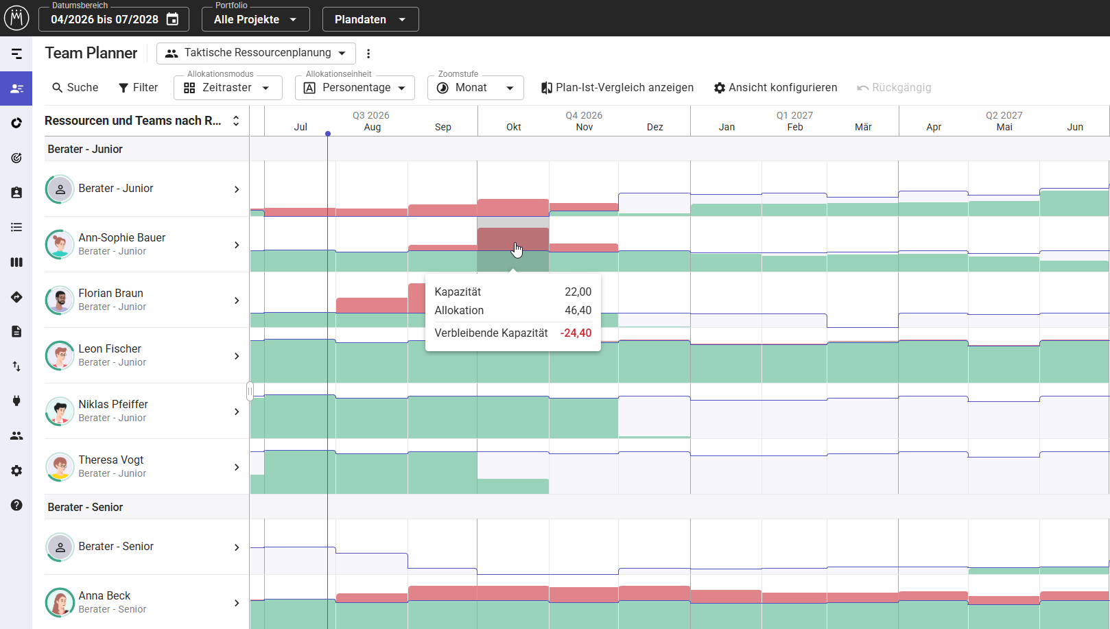The height and width of the screenshot is (629, 1110).
Task: Click the three-dot more options menu
Action: point(368,54)
